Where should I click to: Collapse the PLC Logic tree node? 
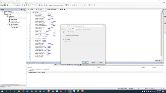coord(4,14)
